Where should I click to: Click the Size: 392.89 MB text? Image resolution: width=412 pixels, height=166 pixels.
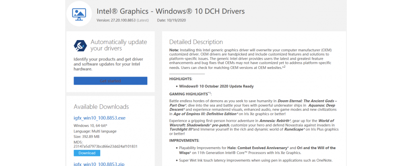point(87,137)
